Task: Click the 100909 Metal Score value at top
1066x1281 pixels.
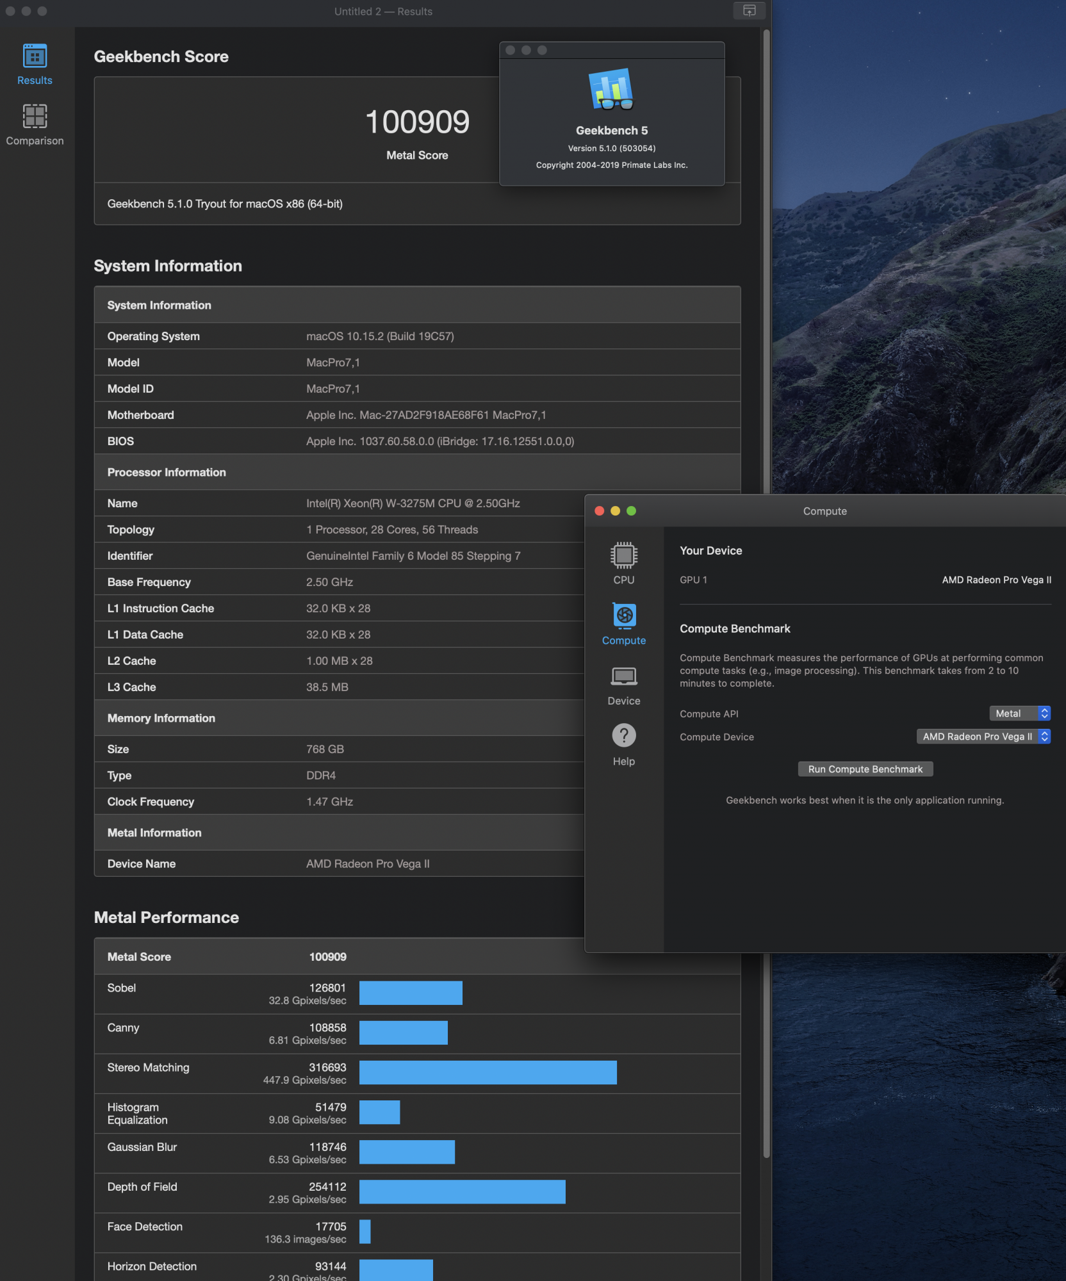Action: pos(417,122)
